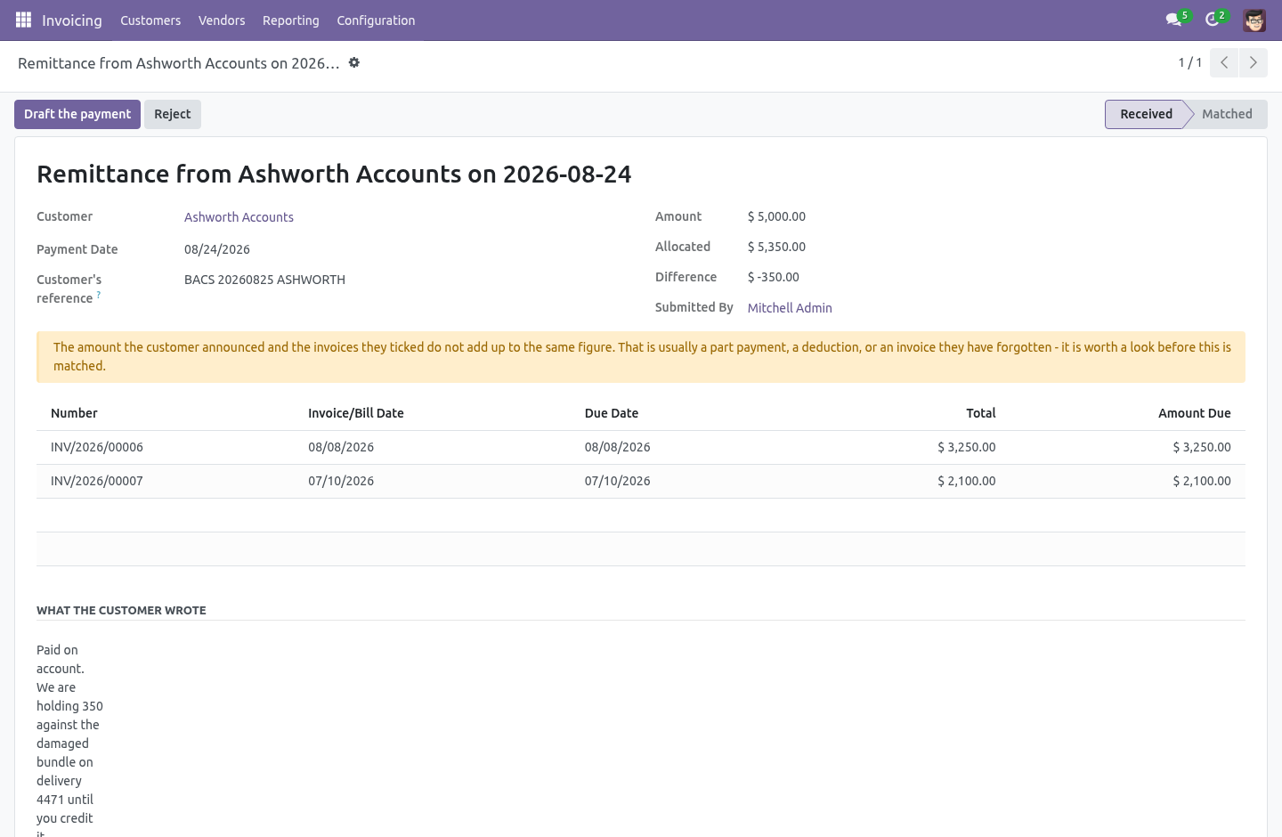
Task: Open Mitchell Admin submitter link
Action: (x=790, y=308)
